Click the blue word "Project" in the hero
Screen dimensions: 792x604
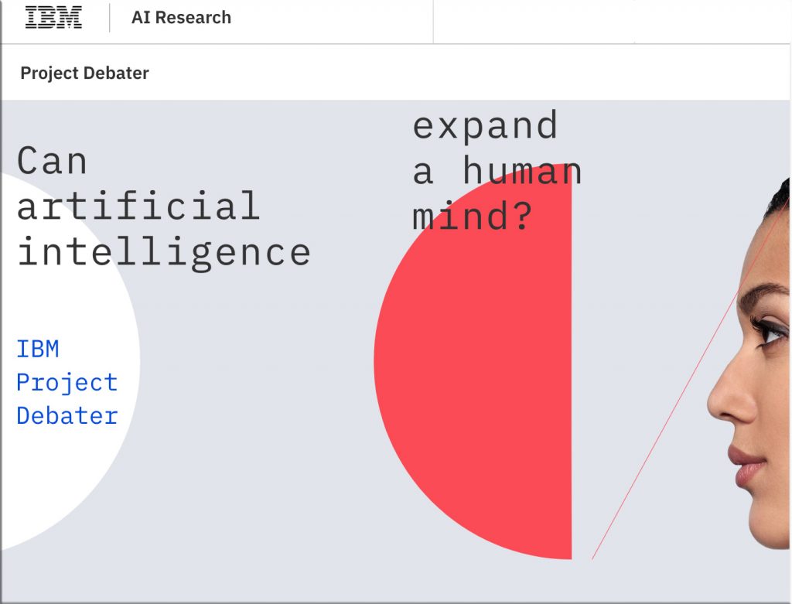[67, 384]
